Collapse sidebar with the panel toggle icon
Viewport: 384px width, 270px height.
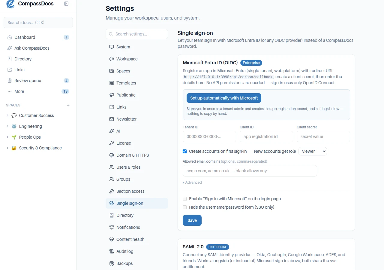[66, 4]
